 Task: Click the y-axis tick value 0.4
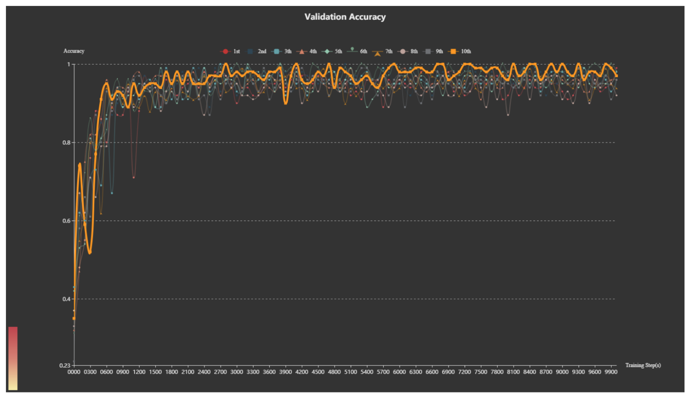[x=67, y=299]
